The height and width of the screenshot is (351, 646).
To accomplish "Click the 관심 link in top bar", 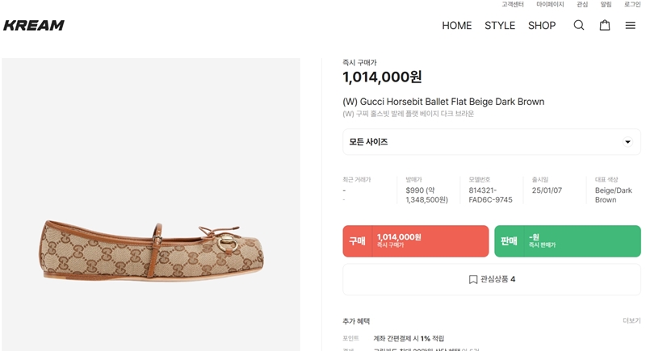I will point(582,5).
